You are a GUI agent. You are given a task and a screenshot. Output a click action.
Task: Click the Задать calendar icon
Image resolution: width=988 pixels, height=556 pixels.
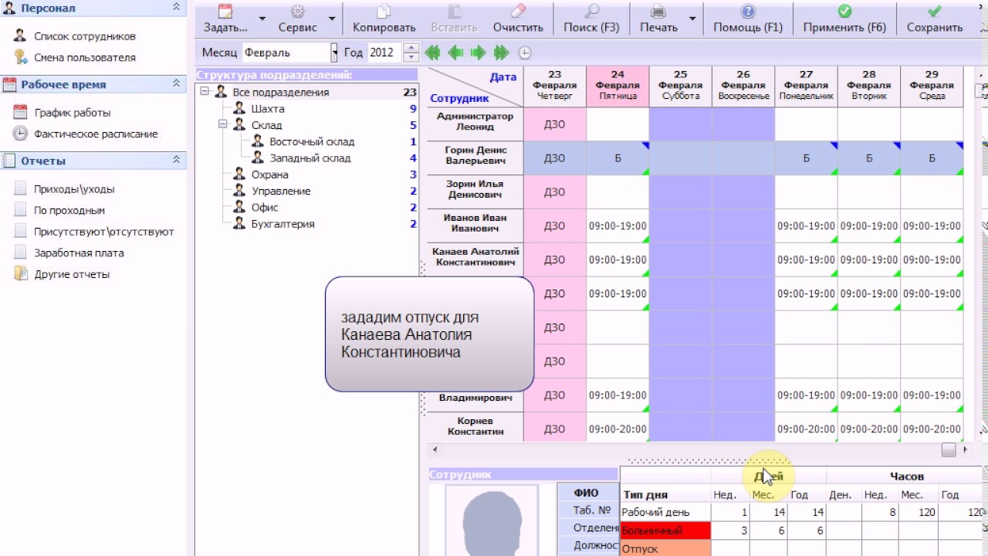pyautogui.click(x=225, y=12)
